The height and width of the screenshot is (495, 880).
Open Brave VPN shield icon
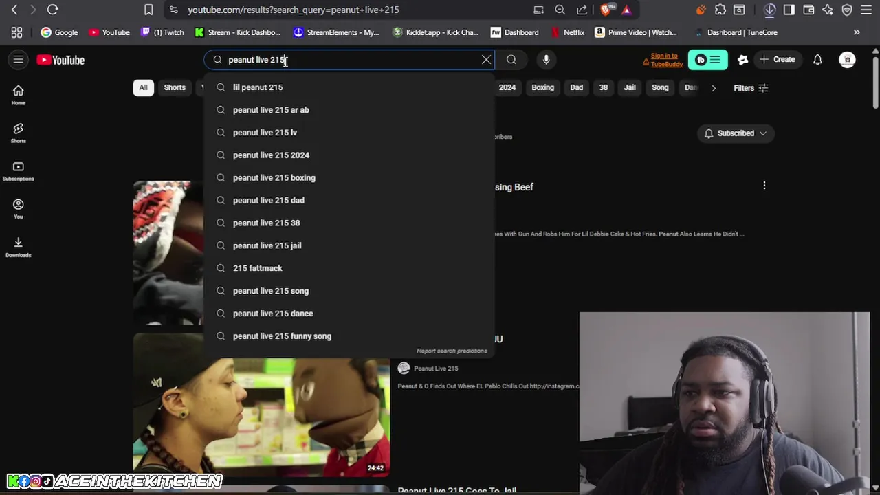point(847,10)
